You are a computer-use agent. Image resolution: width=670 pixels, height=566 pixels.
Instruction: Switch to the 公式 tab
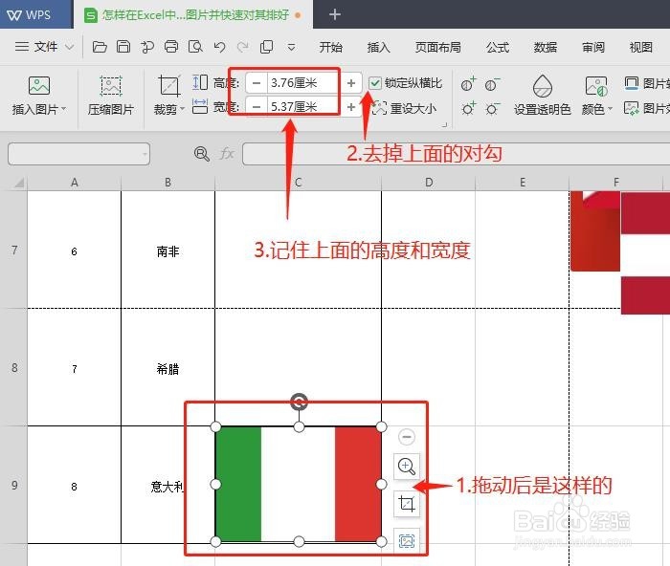click(498, 47)
